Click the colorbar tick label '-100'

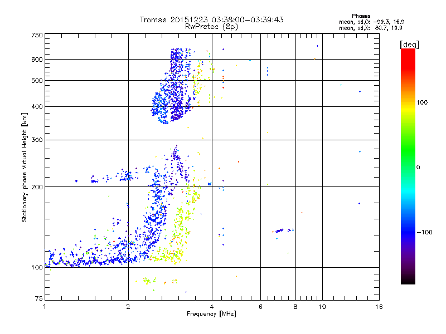point(424,232)
